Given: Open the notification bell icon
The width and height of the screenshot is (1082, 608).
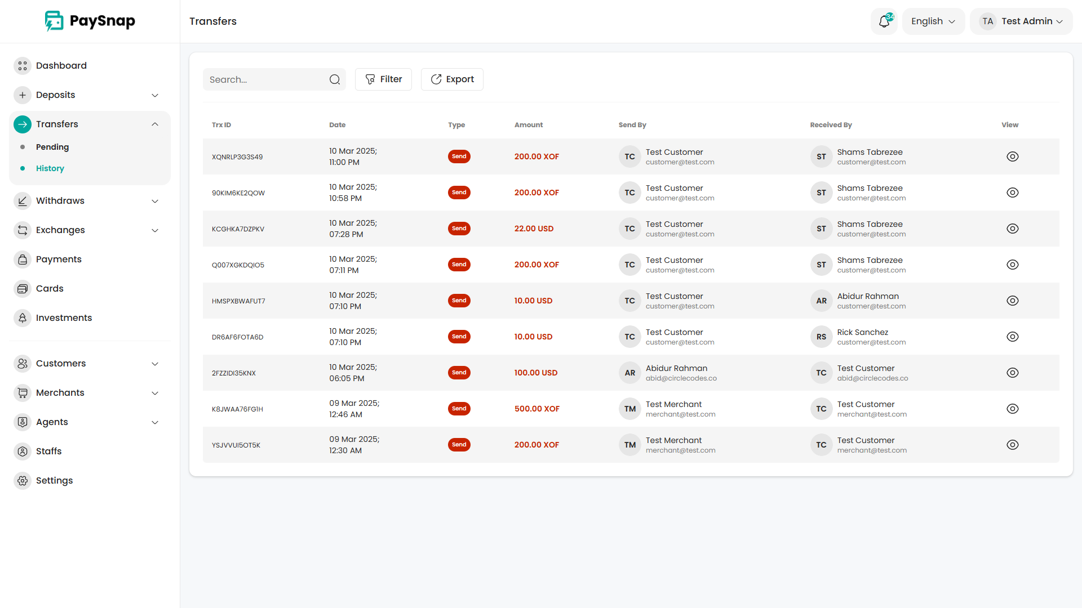Looking at the screenshot, I should click(x=884, y=21).
